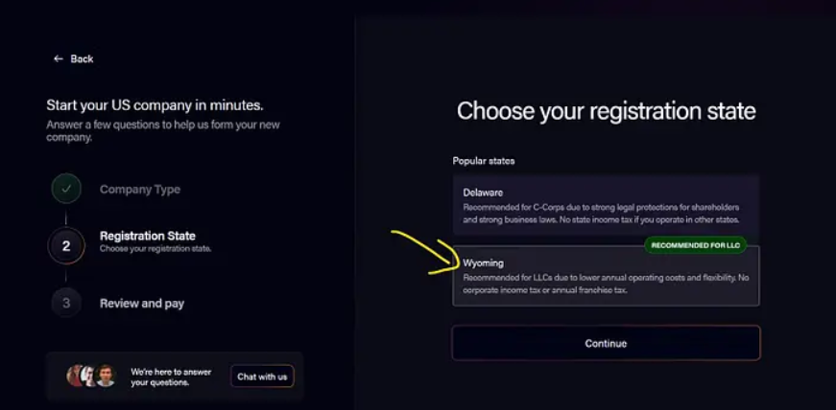Viewport: 836px width, 410px height.
Task: Click the left arrow icon beside Back
Action: click(x=59, y=58)
